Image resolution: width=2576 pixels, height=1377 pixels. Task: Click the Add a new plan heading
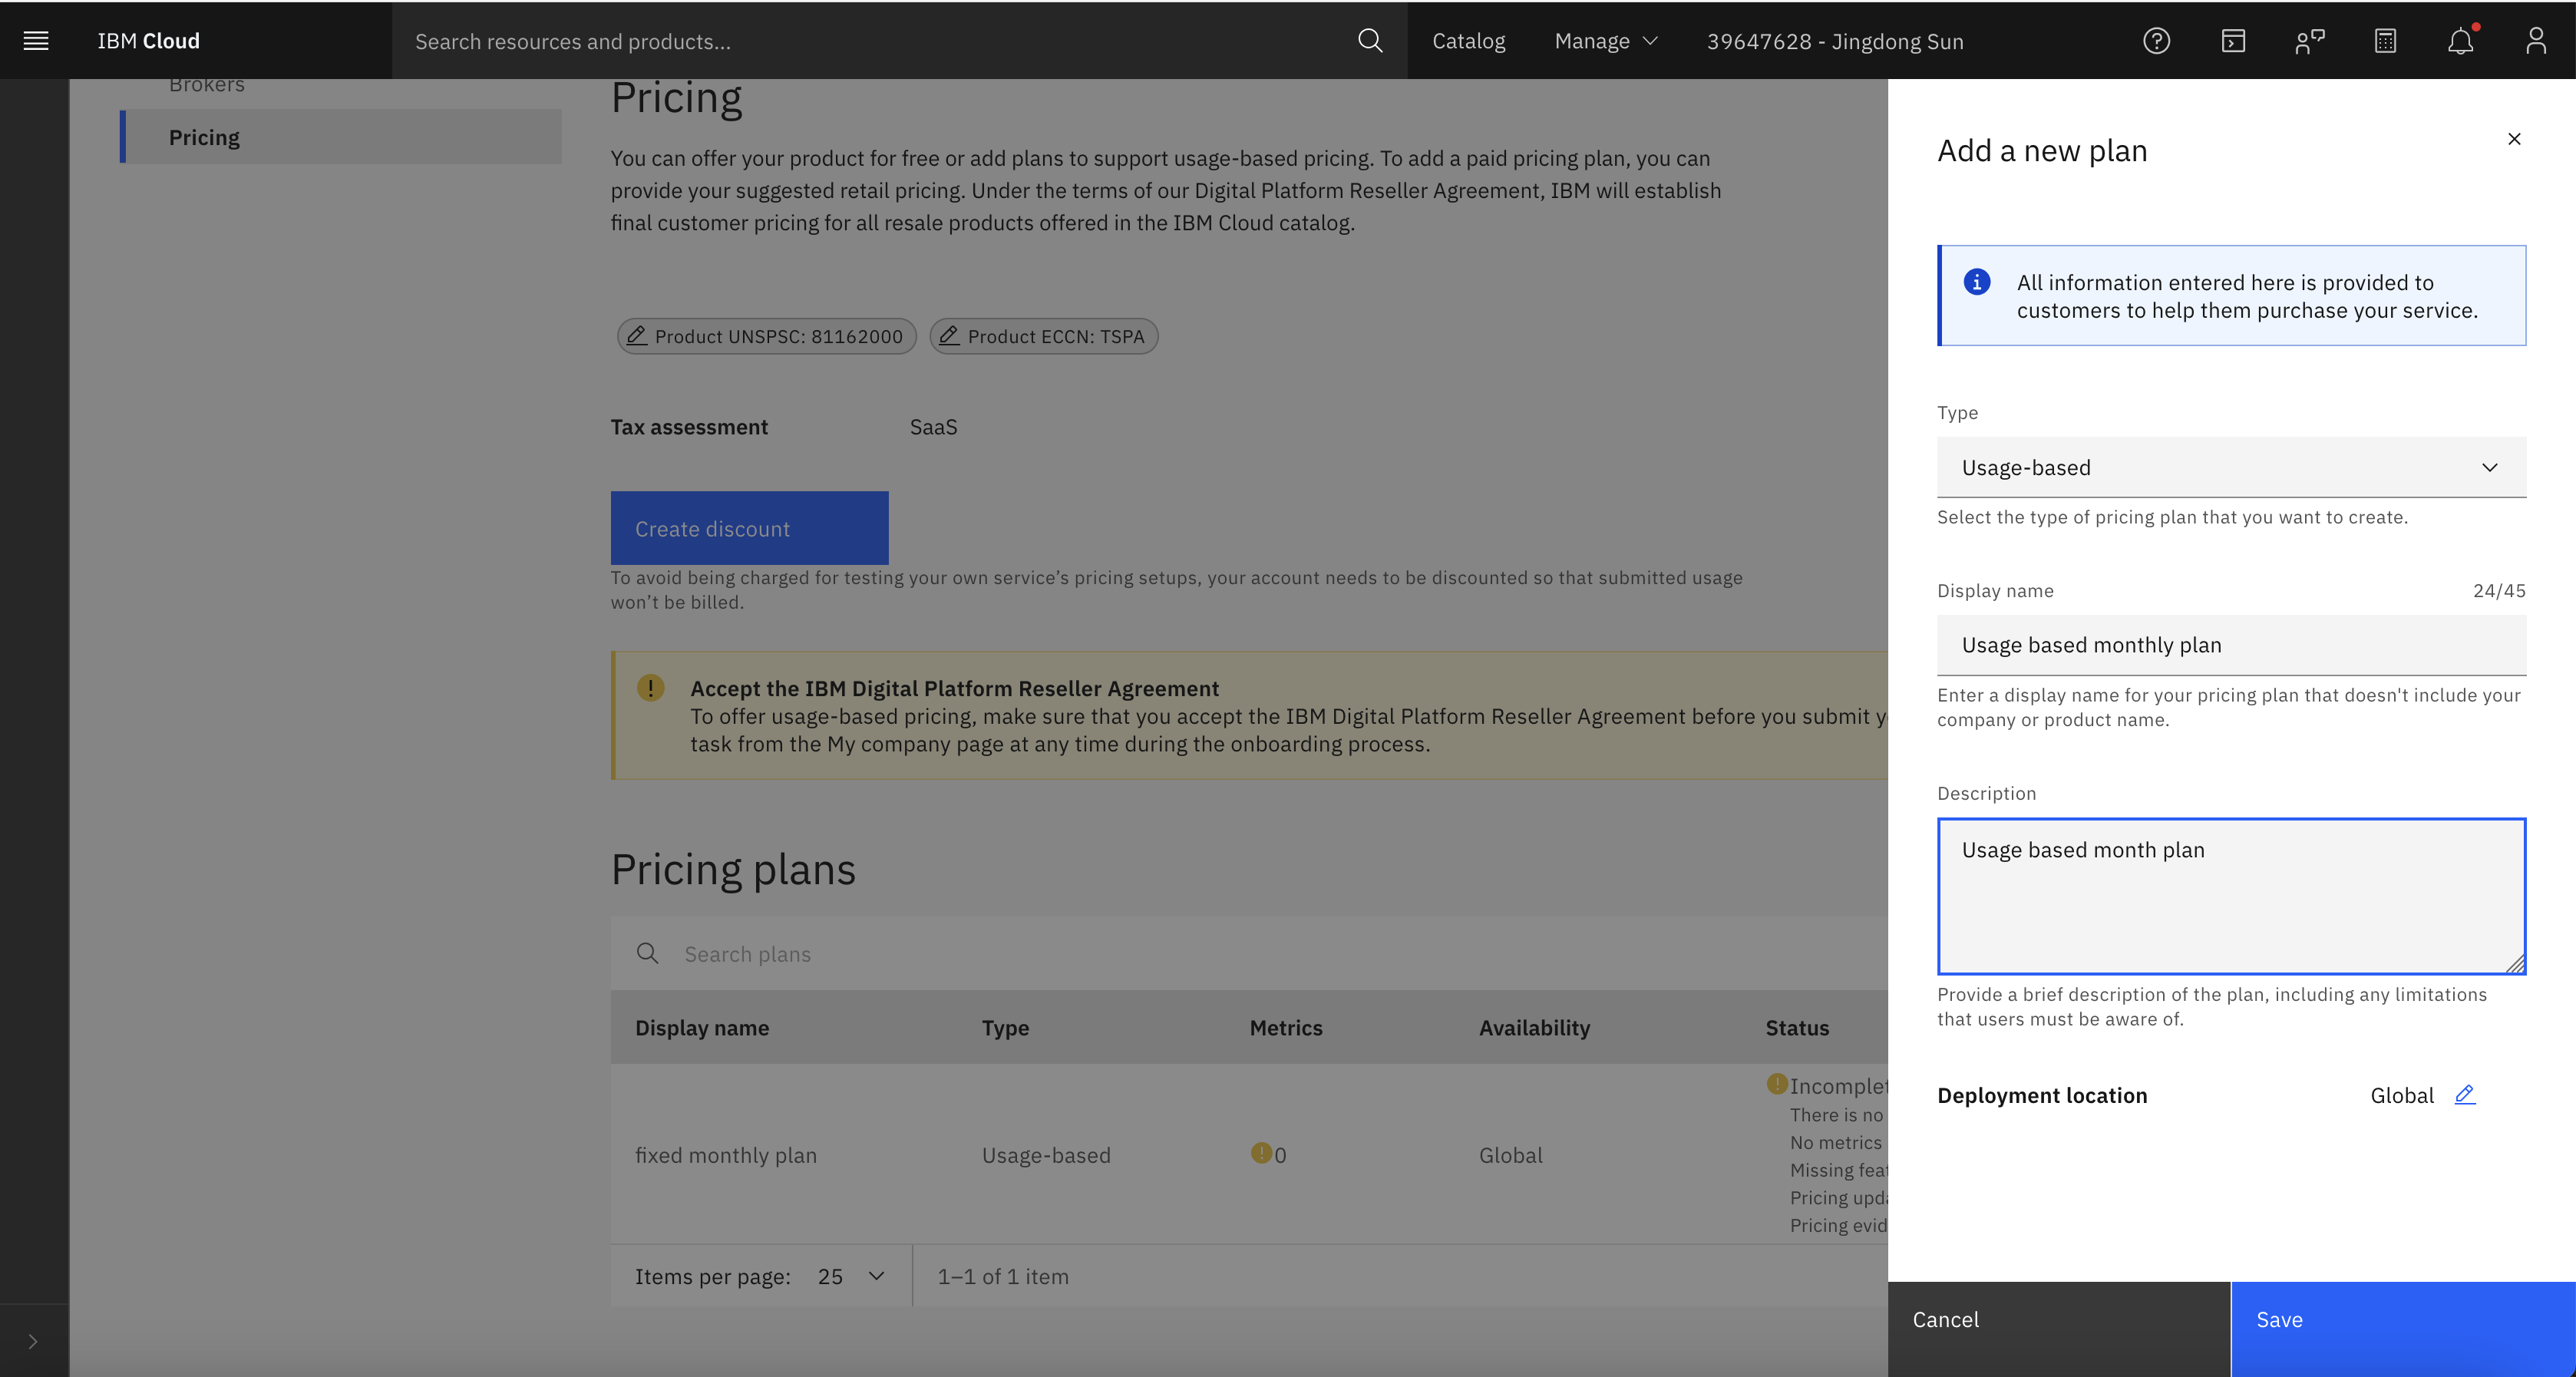[x=2042, y=151]
